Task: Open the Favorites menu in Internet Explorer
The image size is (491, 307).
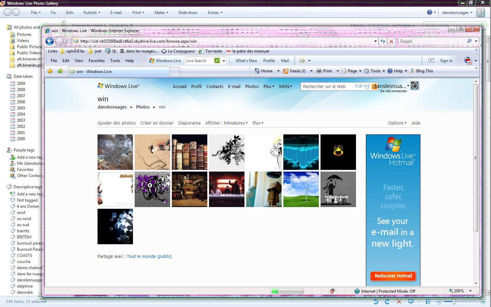Action: pos(96,61)
